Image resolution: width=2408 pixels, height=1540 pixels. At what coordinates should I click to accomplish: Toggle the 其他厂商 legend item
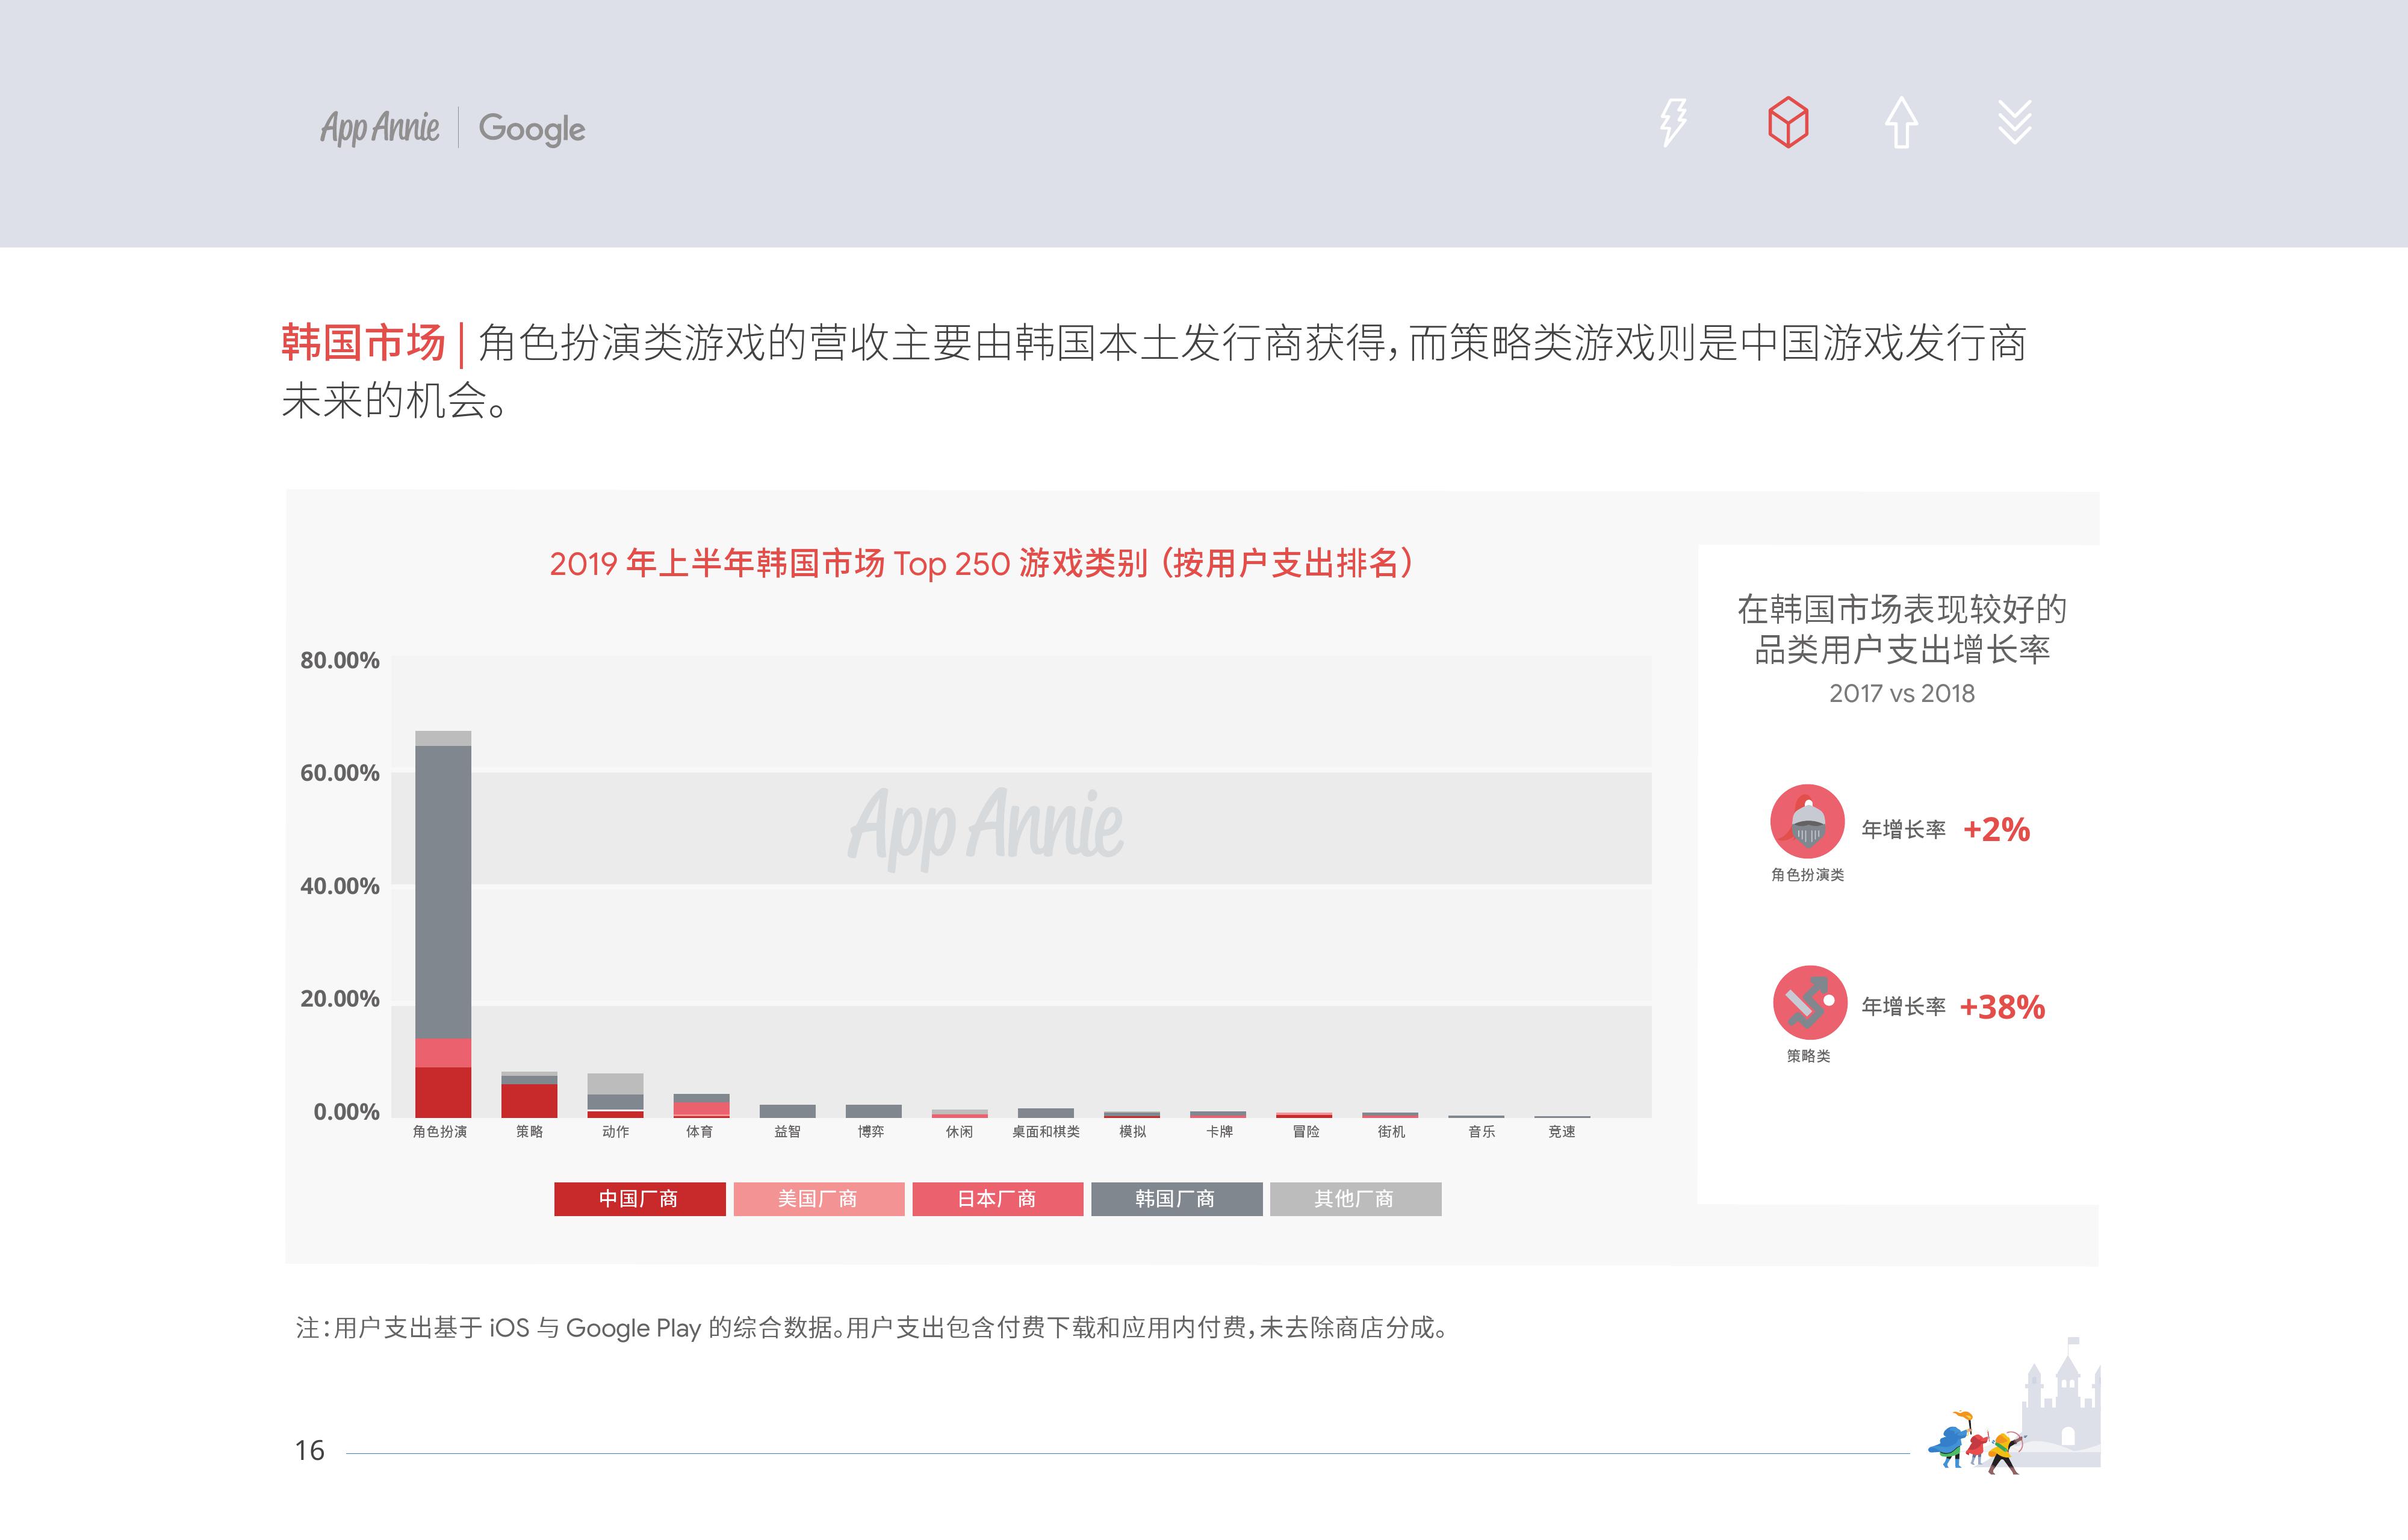[x=1355, y=1199]
